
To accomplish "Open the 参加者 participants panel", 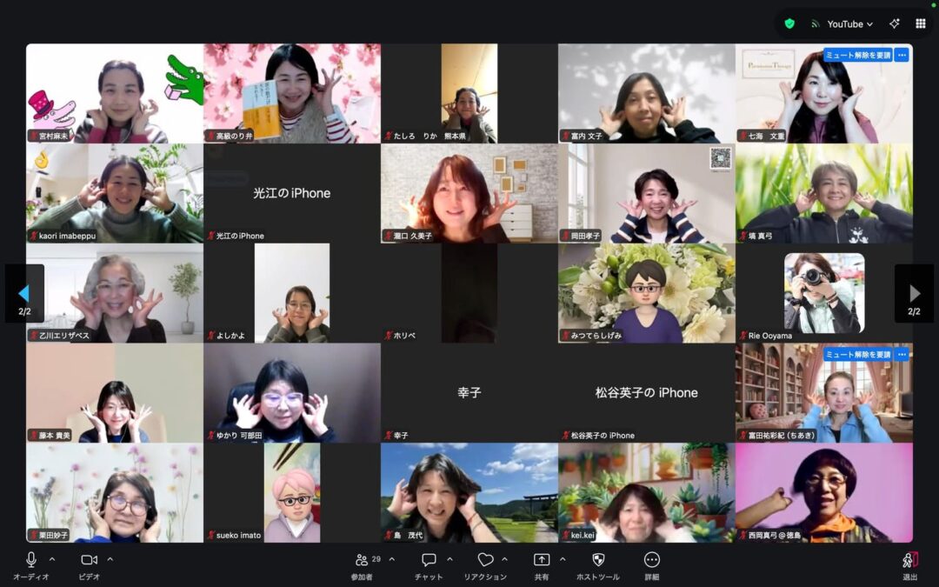I will 363,560.
